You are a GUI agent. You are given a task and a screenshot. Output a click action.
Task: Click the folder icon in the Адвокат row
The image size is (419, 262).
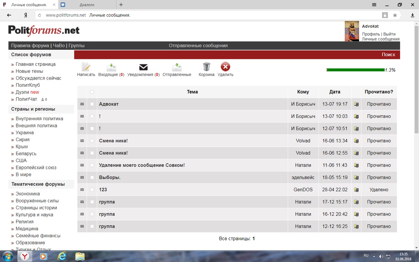click(356, 104)
